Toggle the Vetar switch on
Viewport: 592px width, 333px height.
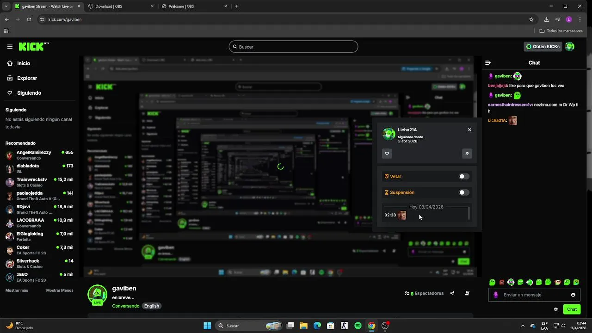point(464,176)
